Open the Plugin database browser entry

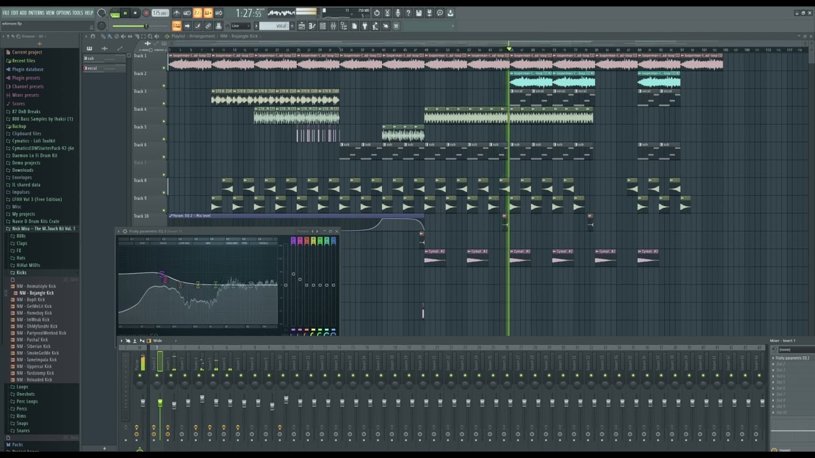click(27, 69)
